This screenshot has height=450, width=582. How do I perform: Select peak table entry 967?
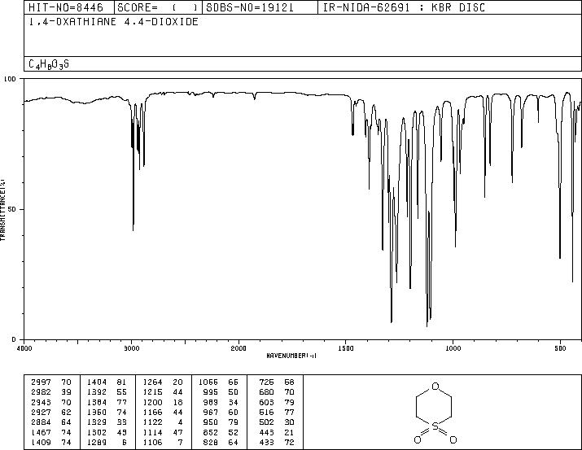pos(211,412)
